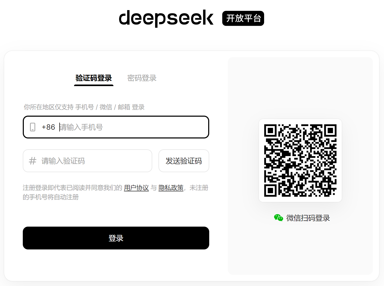Click the phone icon in phone field

(x=33, y=127)
